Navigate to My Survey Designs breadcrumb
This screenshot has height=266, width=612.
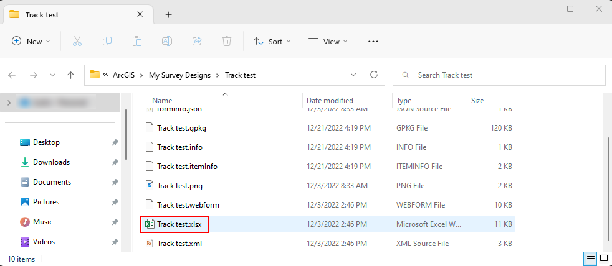click(179, 75)
